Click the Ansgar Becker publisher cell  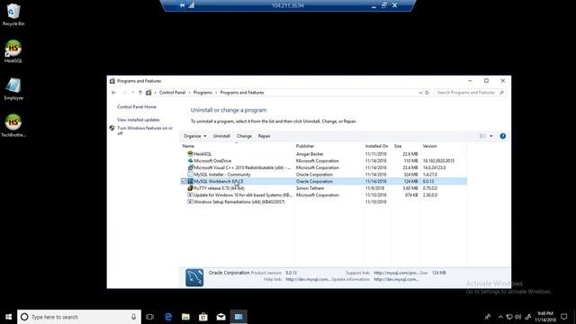310,154
